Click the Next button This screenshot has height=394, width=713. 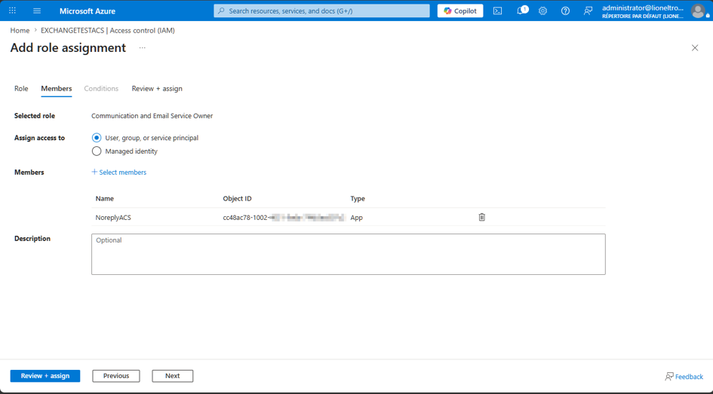[x=172, y=376]
